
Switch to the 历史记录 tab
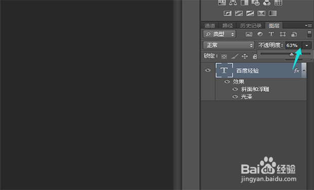pyautogui.click(x=251, y=26)
